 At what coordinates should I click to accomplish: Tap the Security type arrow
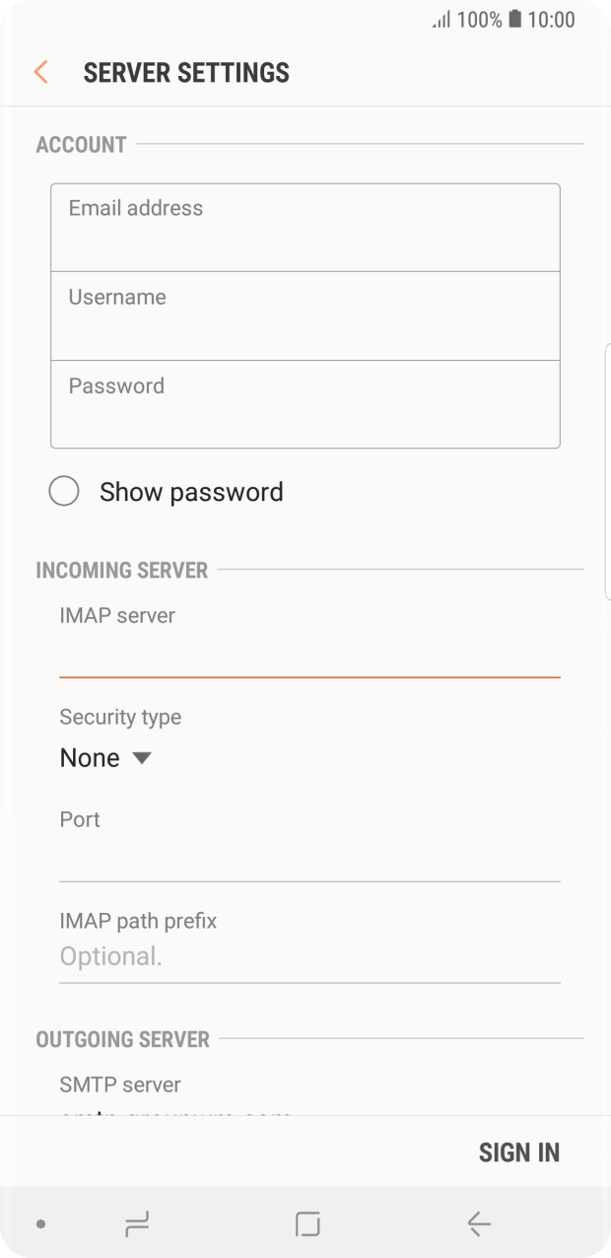[x=140, y=757]
